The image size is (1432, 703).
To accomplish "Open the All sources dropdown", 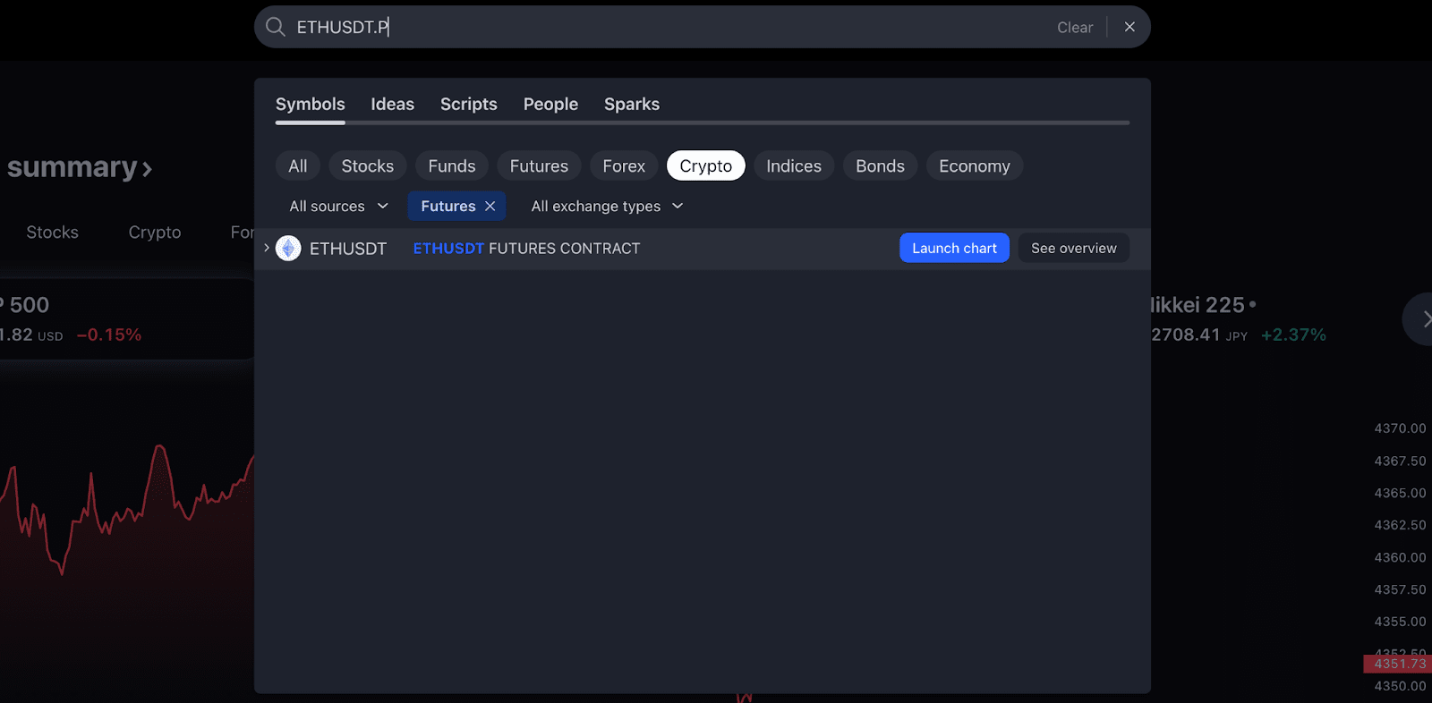I will click(x=338, y=206).
